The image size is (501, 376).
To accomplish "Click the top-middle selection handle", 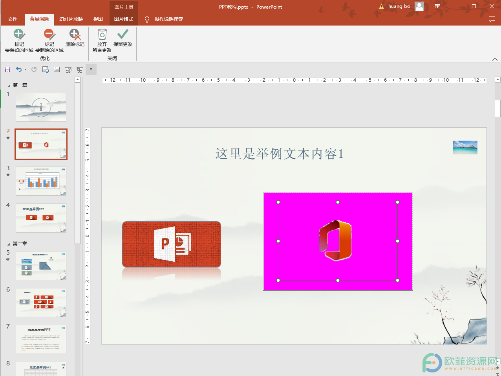I will (338, 202).
